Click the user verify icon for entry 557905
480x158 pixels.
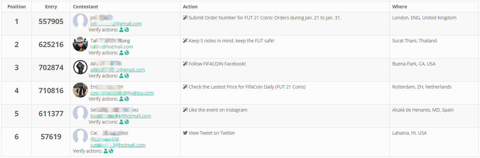[x=121, y=30]
